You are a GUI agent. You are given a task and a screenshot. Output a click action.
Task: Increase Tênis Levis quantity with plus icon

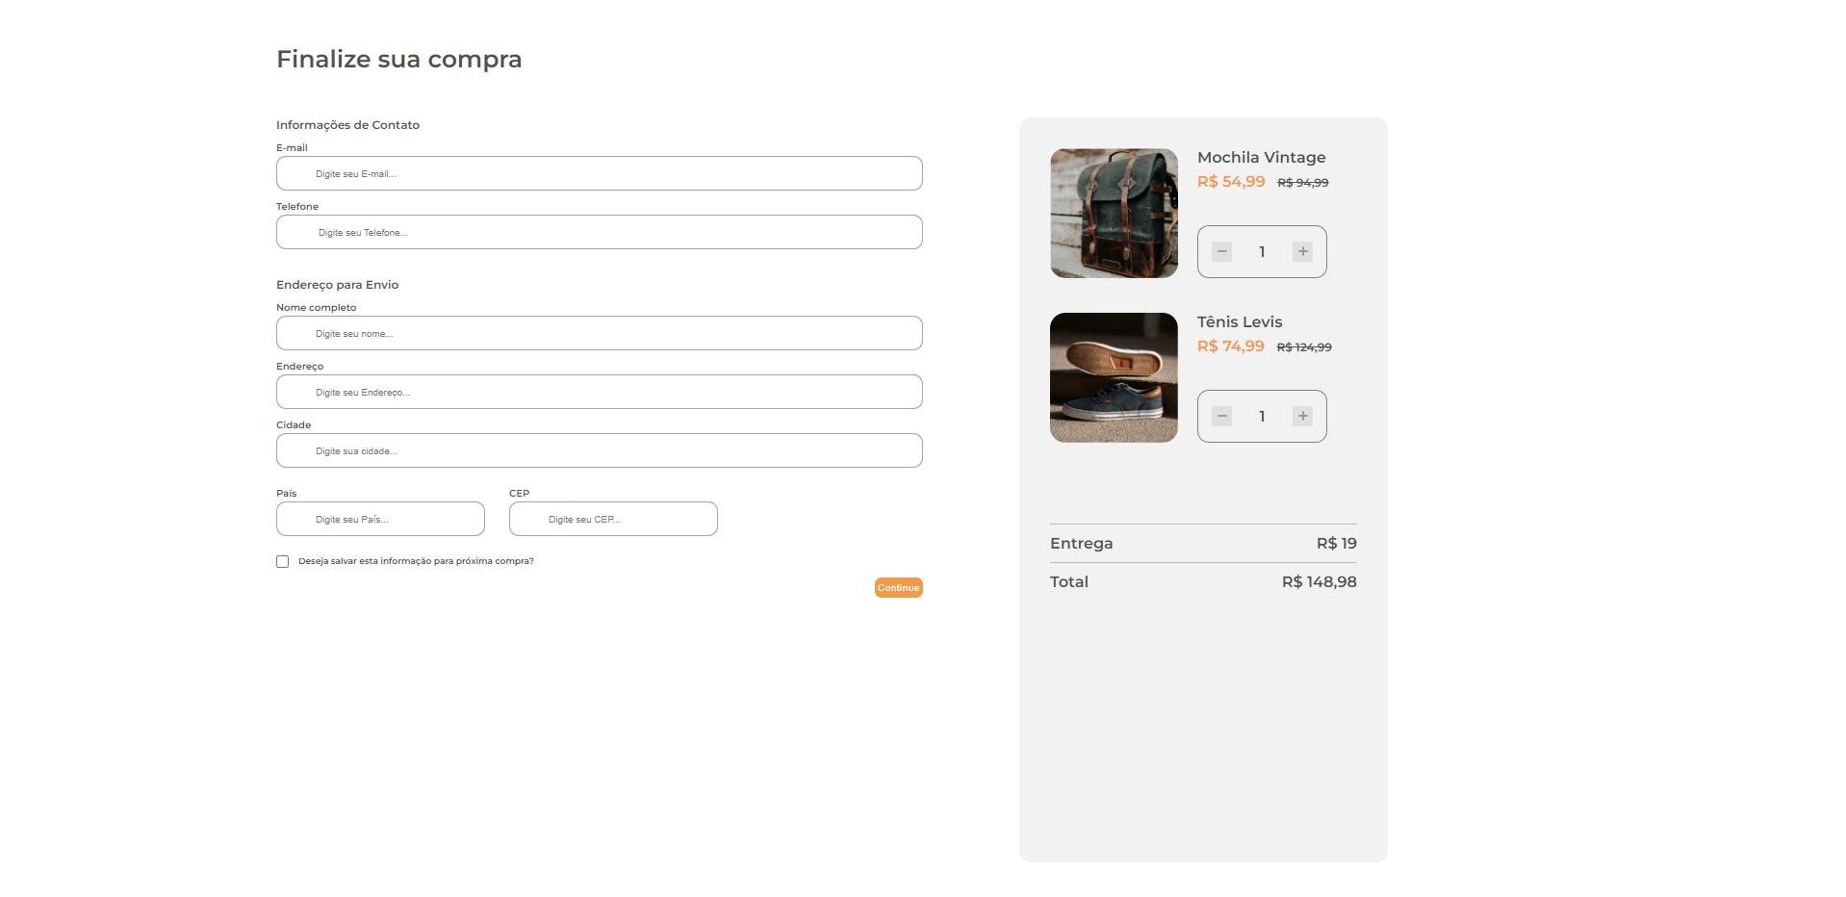1302,417
